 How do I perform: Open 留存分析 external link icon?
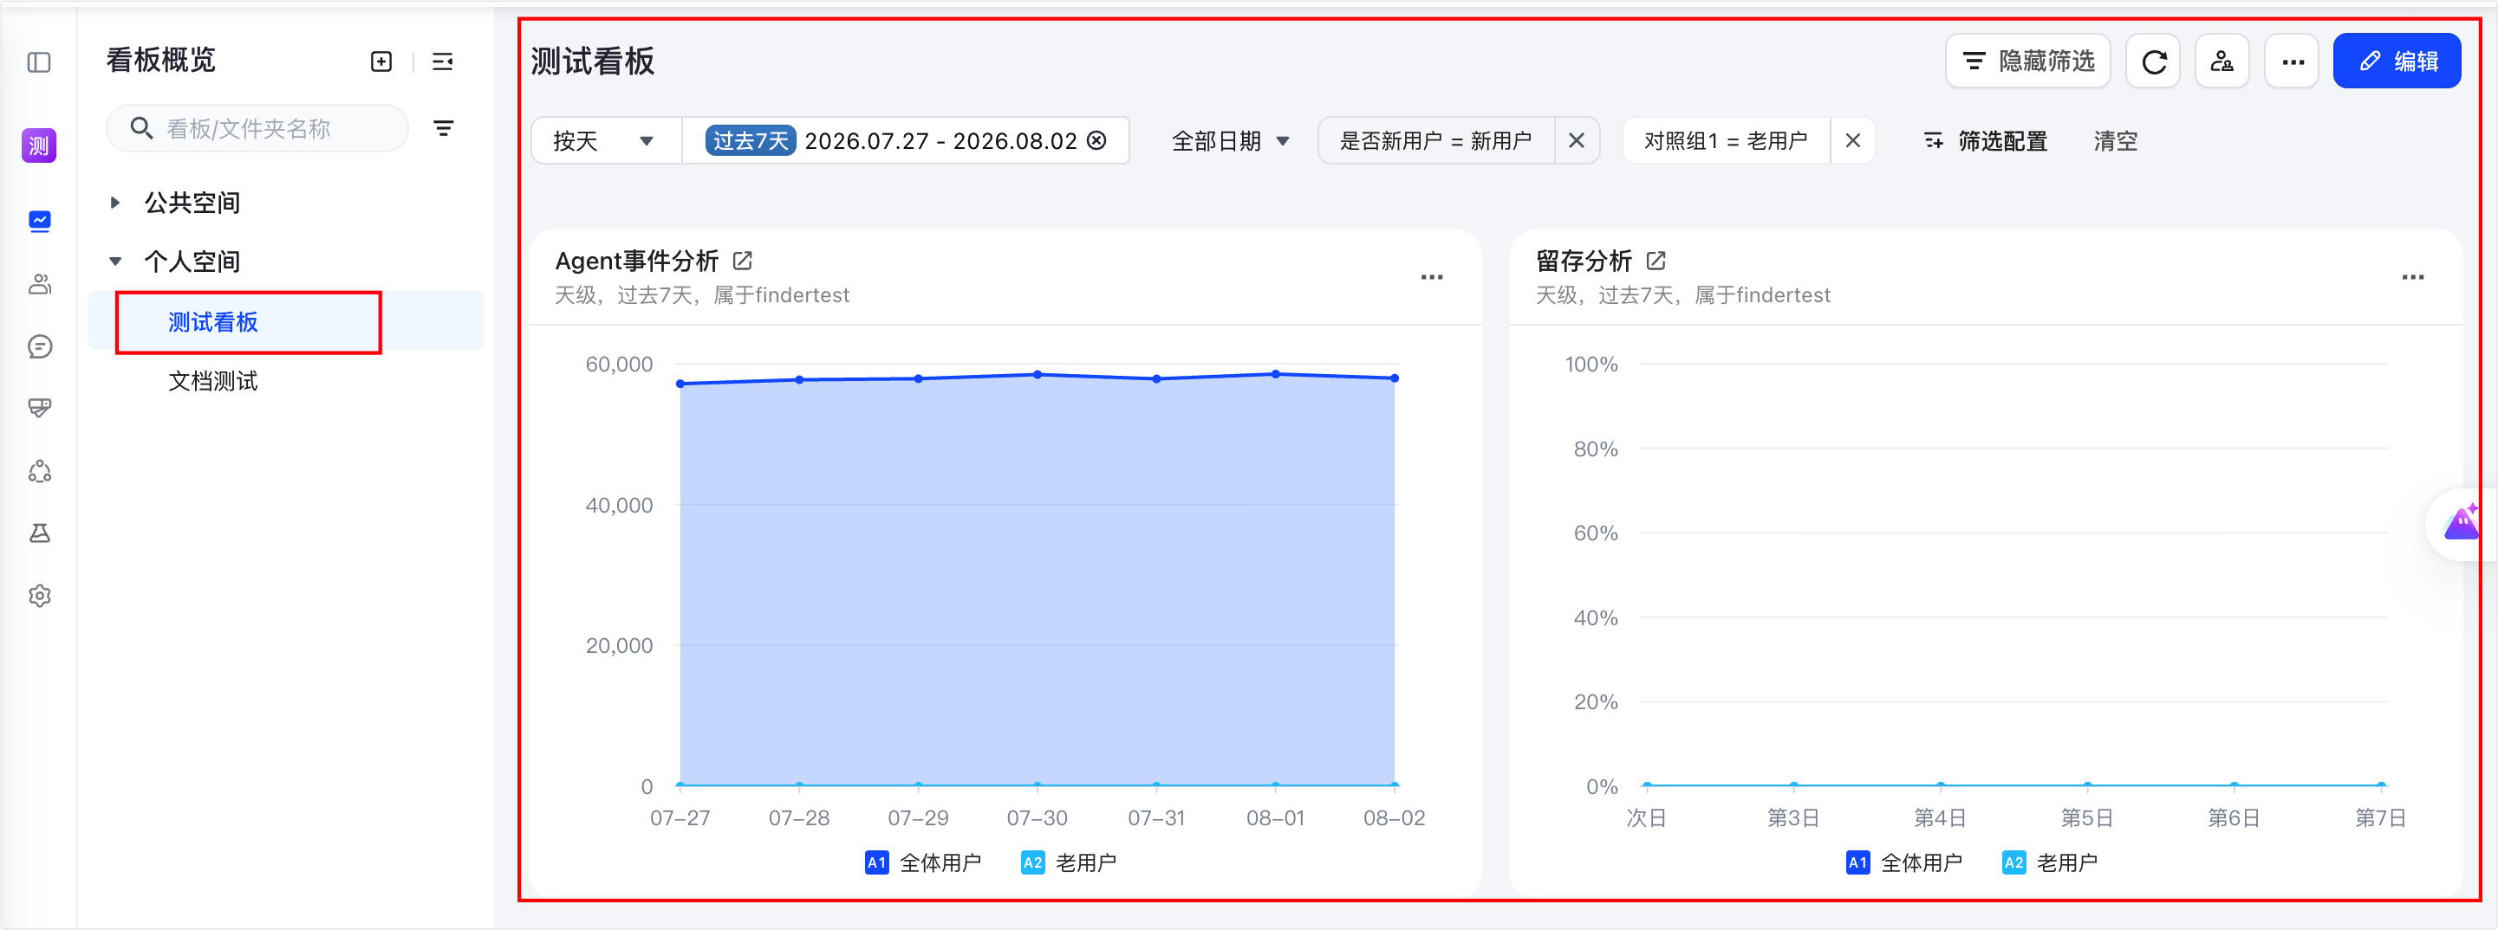[x=1656, y=261]
